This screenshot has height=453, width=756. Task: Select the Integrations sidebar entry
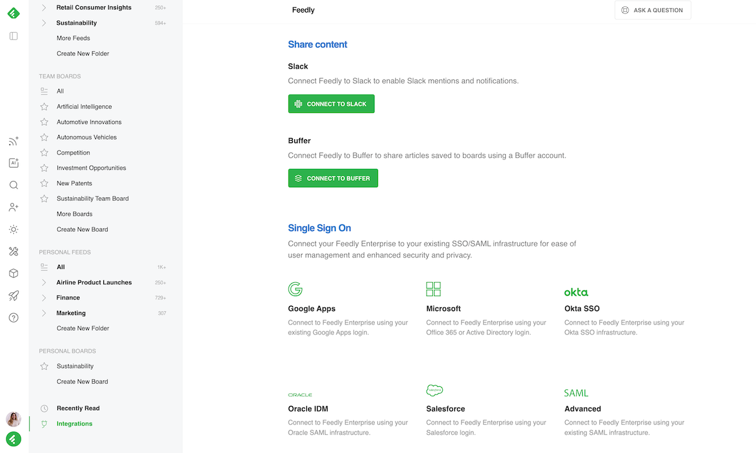point(74,423)
